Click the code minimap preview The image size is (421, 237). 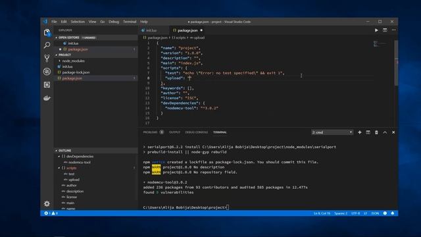click(380, 43)
